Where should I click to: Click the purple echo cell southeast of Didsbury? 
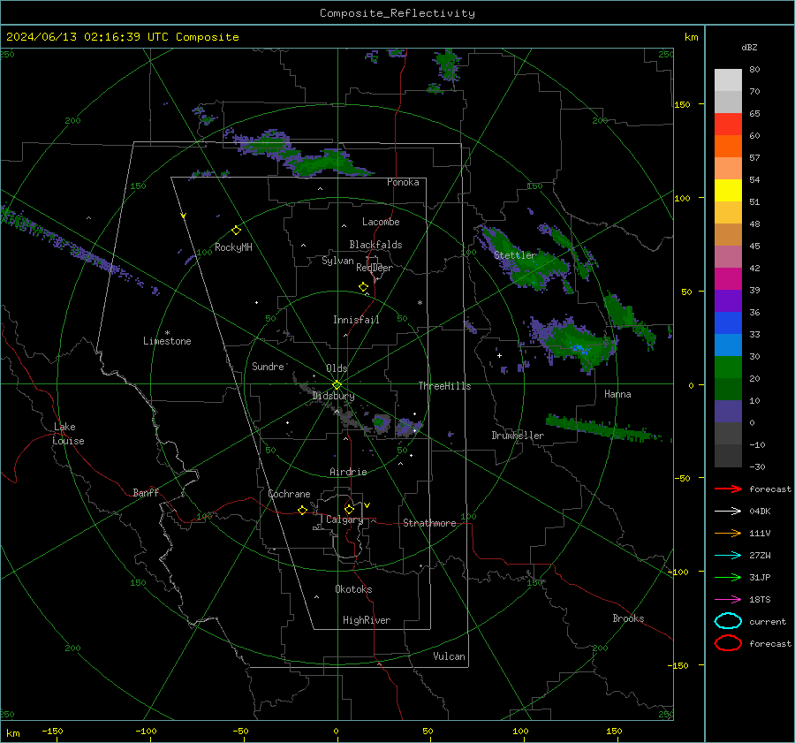[380, 422]
